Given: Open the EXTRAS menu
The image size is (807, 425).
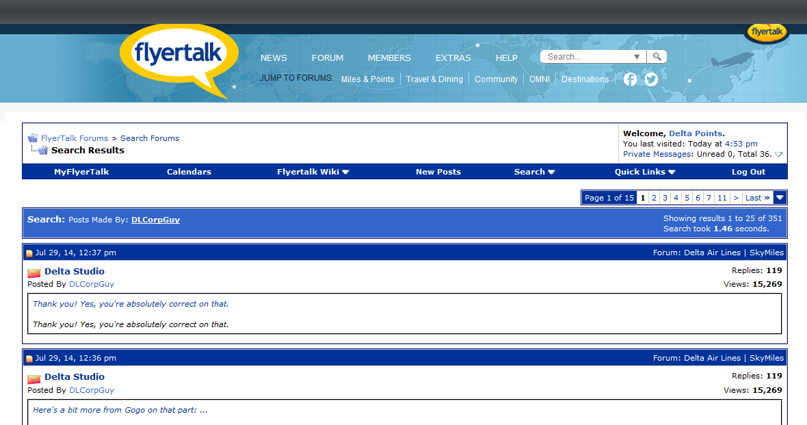Looking at the screenshot, I should [x=453, y=57].
